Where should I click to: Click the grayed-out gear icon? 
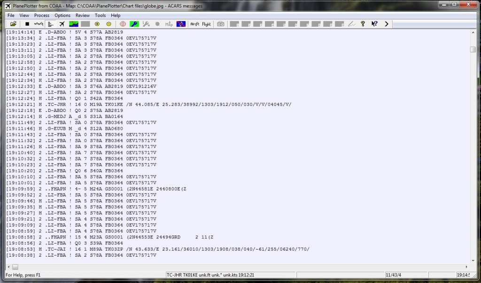[157, 24]
